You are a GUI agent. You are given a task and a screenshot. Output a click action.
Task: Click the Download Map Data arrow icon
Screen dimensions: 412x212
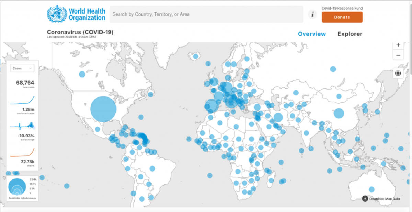click(x=365, y=199)
